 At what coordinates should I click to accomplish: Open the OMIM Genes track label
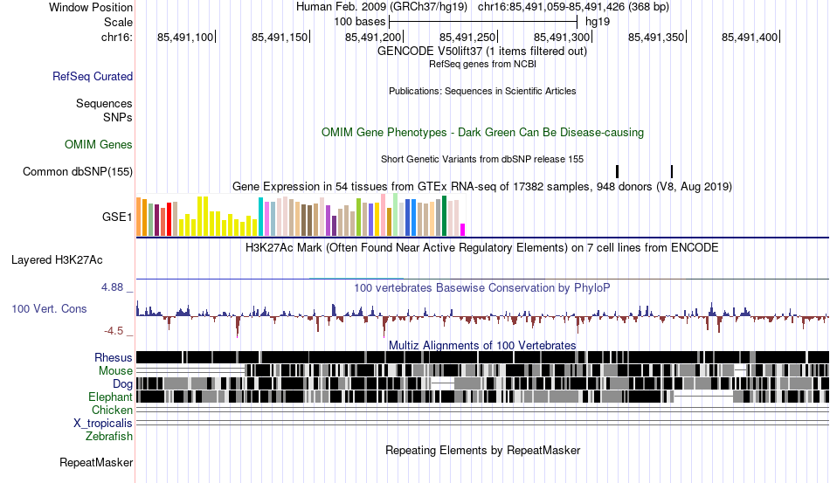99,144
